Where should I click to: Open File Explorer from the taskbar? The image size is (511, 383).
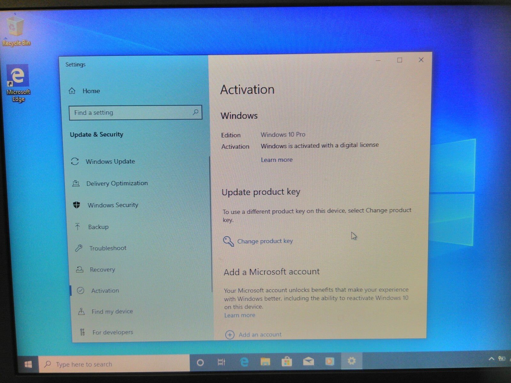pyautogui.click(x=265, y=362)
